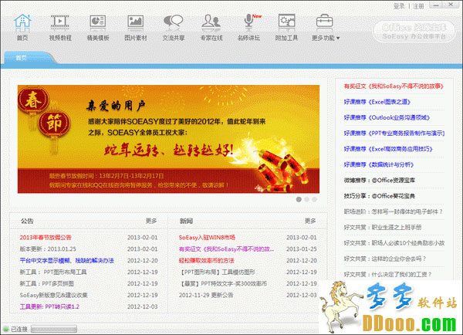Click the loading progress bar in status bar
463x335 pixels.
click(54, 329)
